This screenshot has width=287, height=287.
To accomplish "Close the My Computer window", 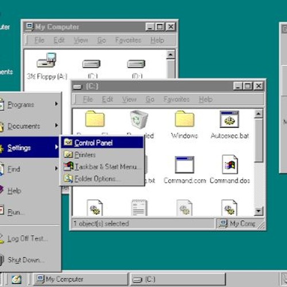I will tap(170, 27).
